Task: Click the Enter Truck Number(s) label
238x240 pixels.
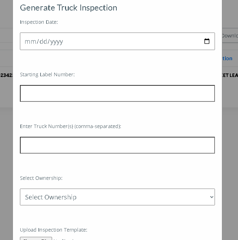Action: 71,126
